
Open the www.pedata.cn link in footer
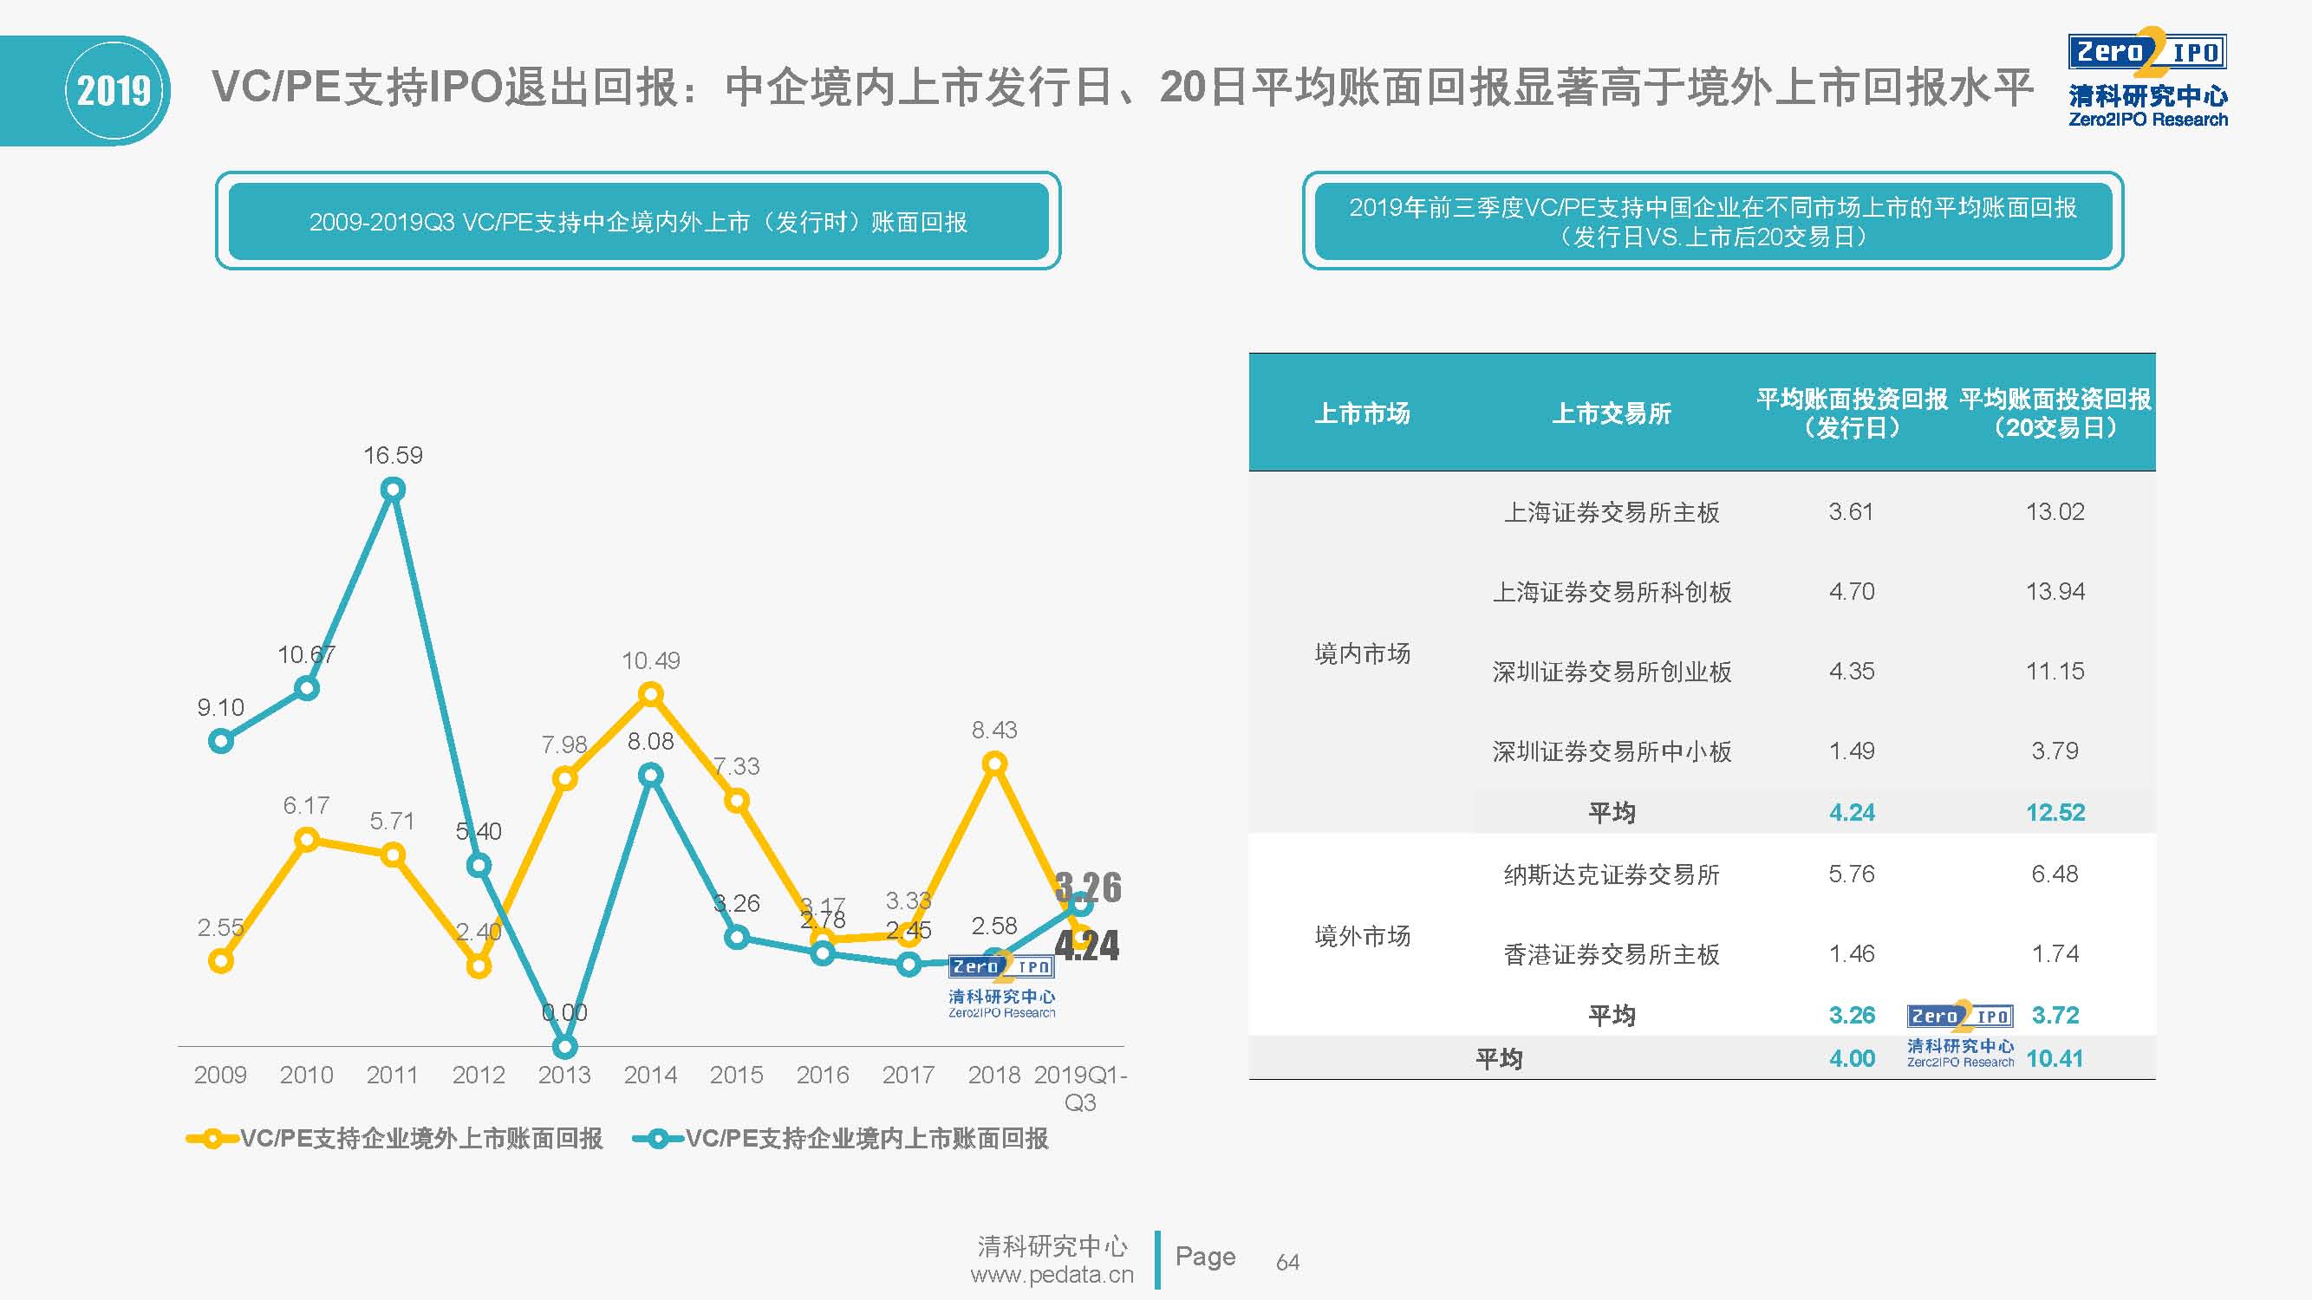click(1052, 1275)
